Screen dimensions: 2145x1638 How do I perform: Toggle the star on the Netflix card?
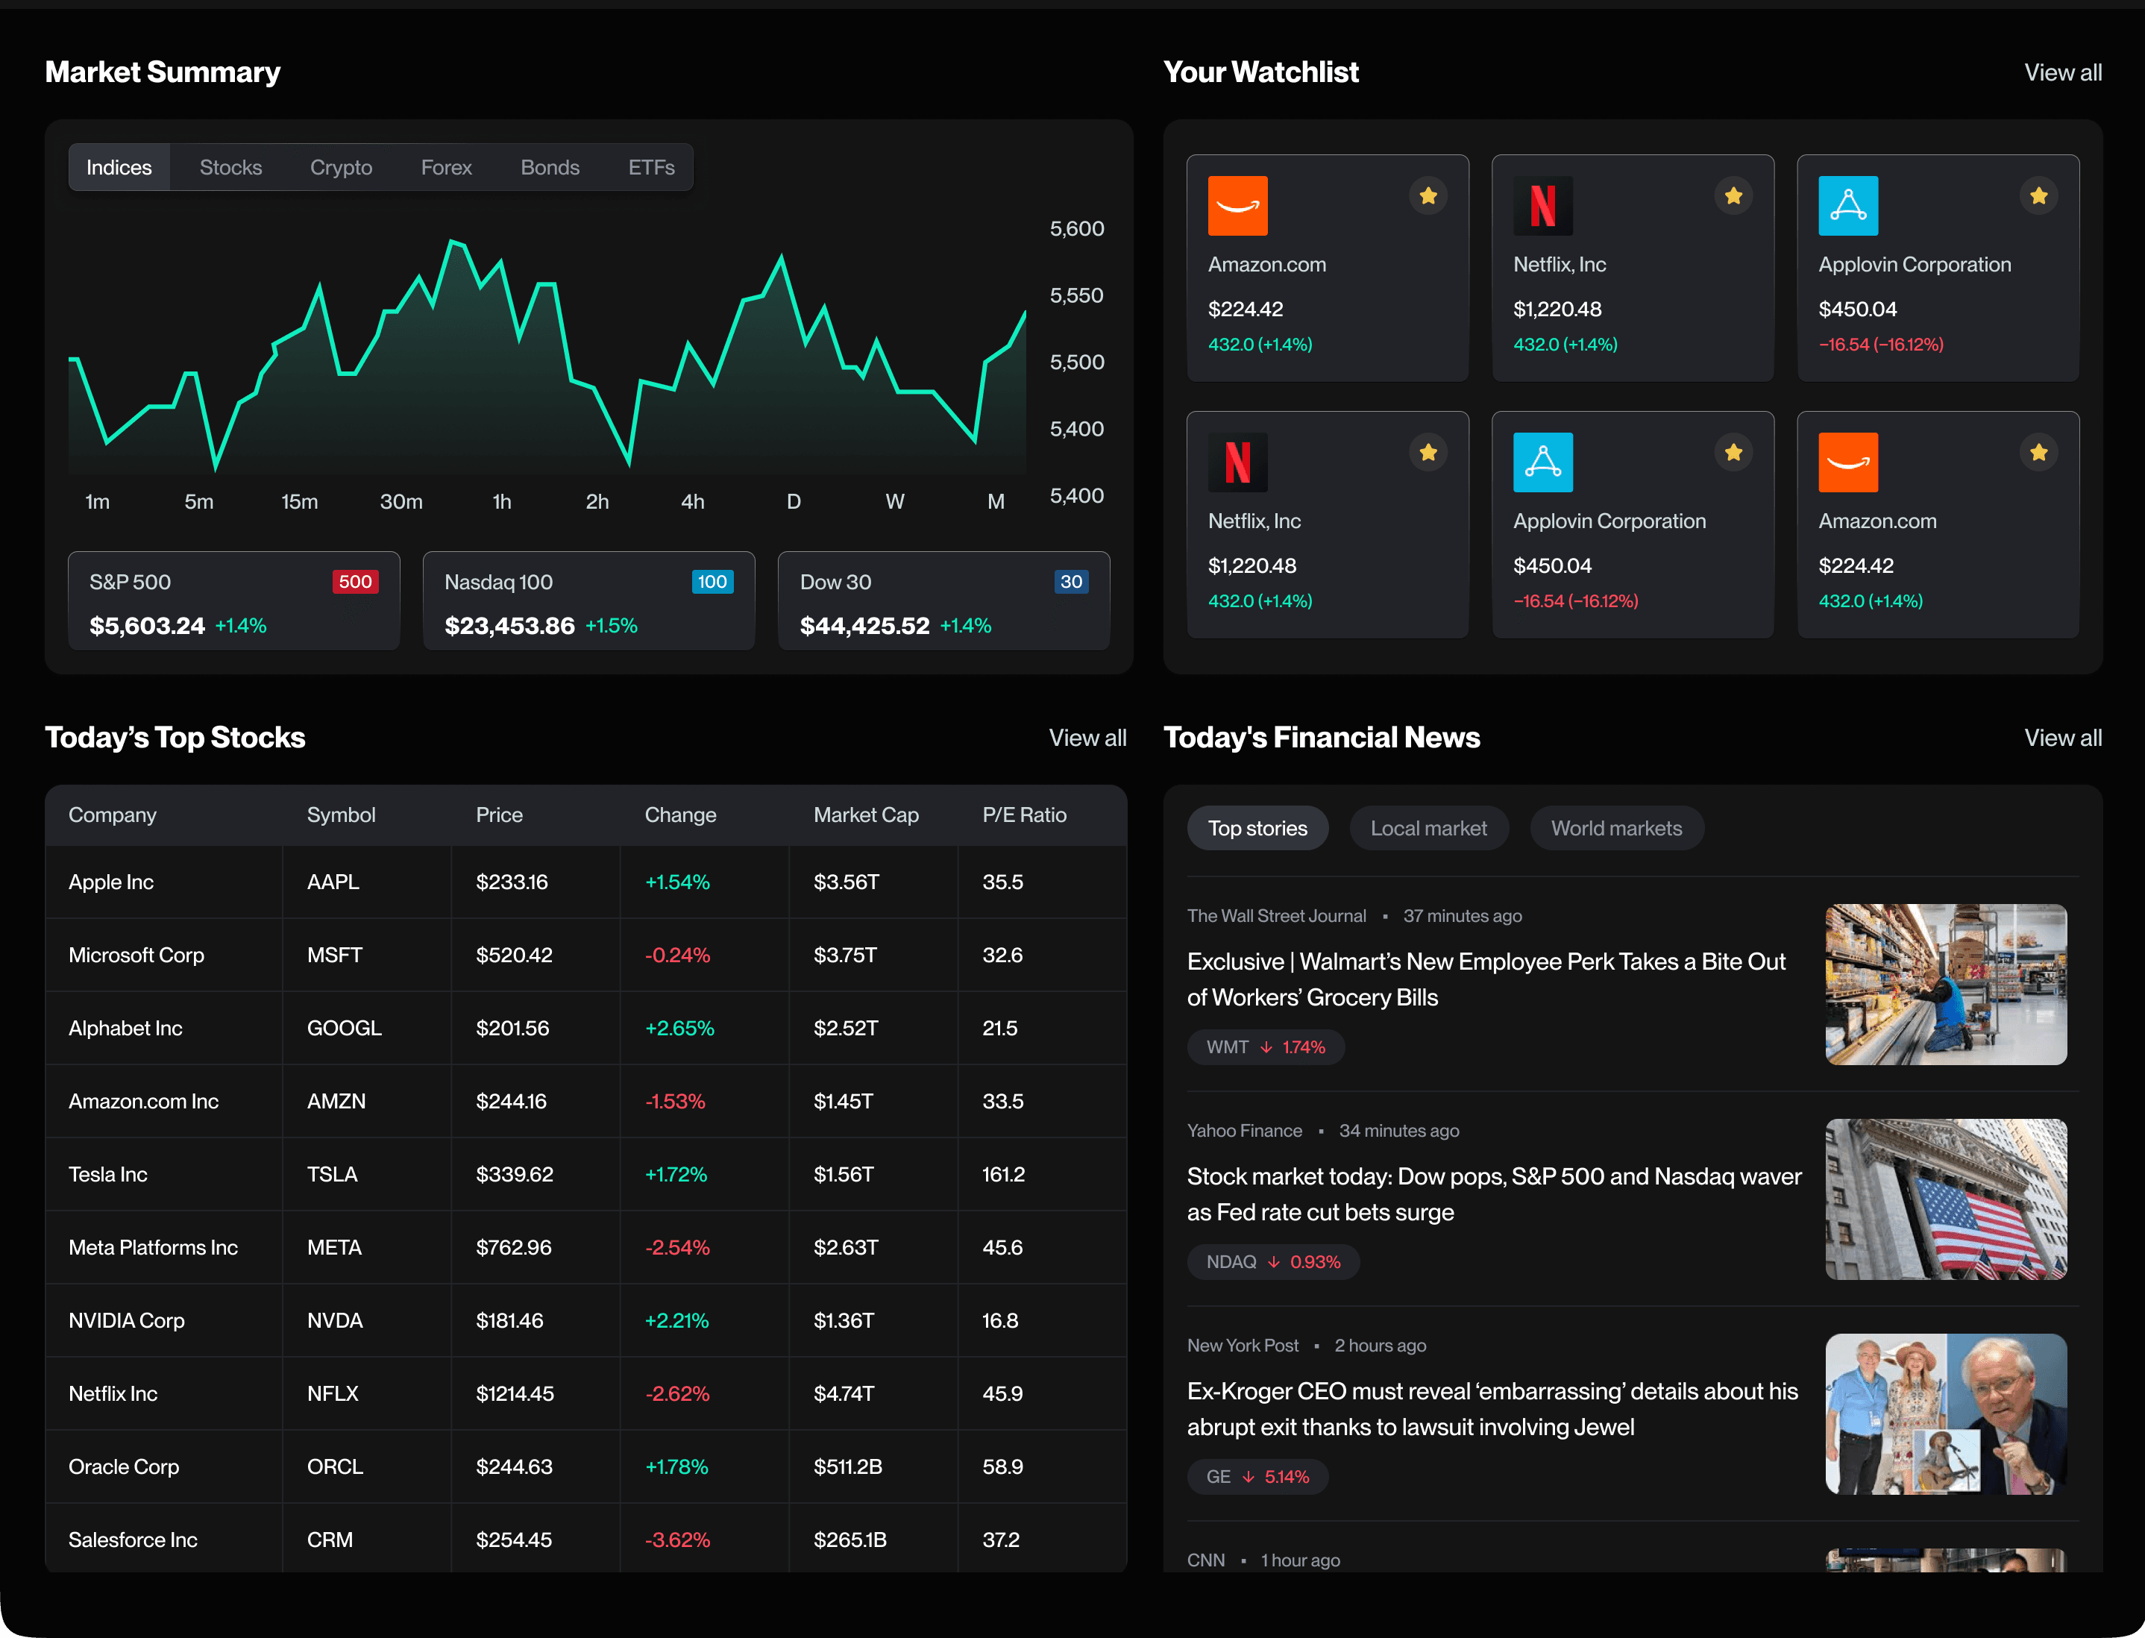1733,196
